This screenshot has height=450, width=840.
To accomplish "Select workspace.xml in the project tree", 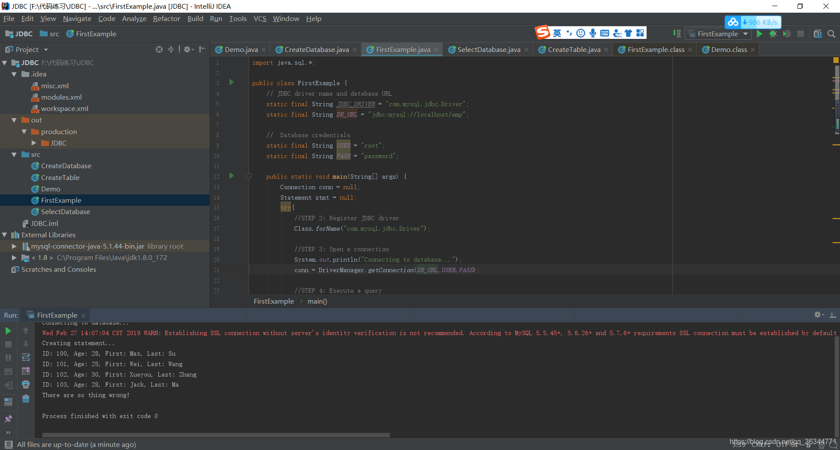I will [65, 108].
